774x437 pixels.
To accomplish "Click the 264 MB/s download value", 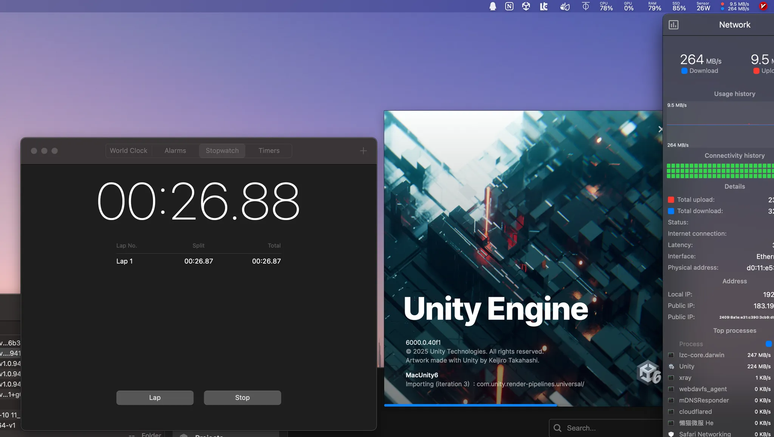I will coord(701,60).
